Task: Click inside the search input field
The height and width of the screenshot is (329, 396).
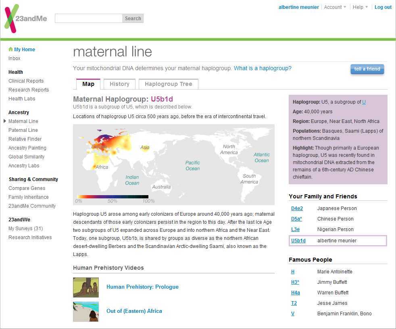Action: click(x=89, y=19)
